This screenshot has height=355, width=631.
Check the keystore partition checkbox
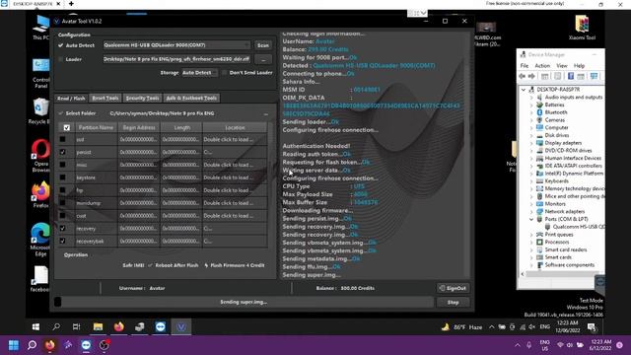[x=62, y=177]
